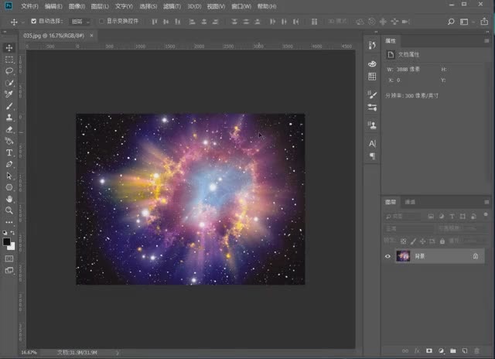Expand status bar info arrow
Viewport: 495px width, 359px height.
(117, 353)
